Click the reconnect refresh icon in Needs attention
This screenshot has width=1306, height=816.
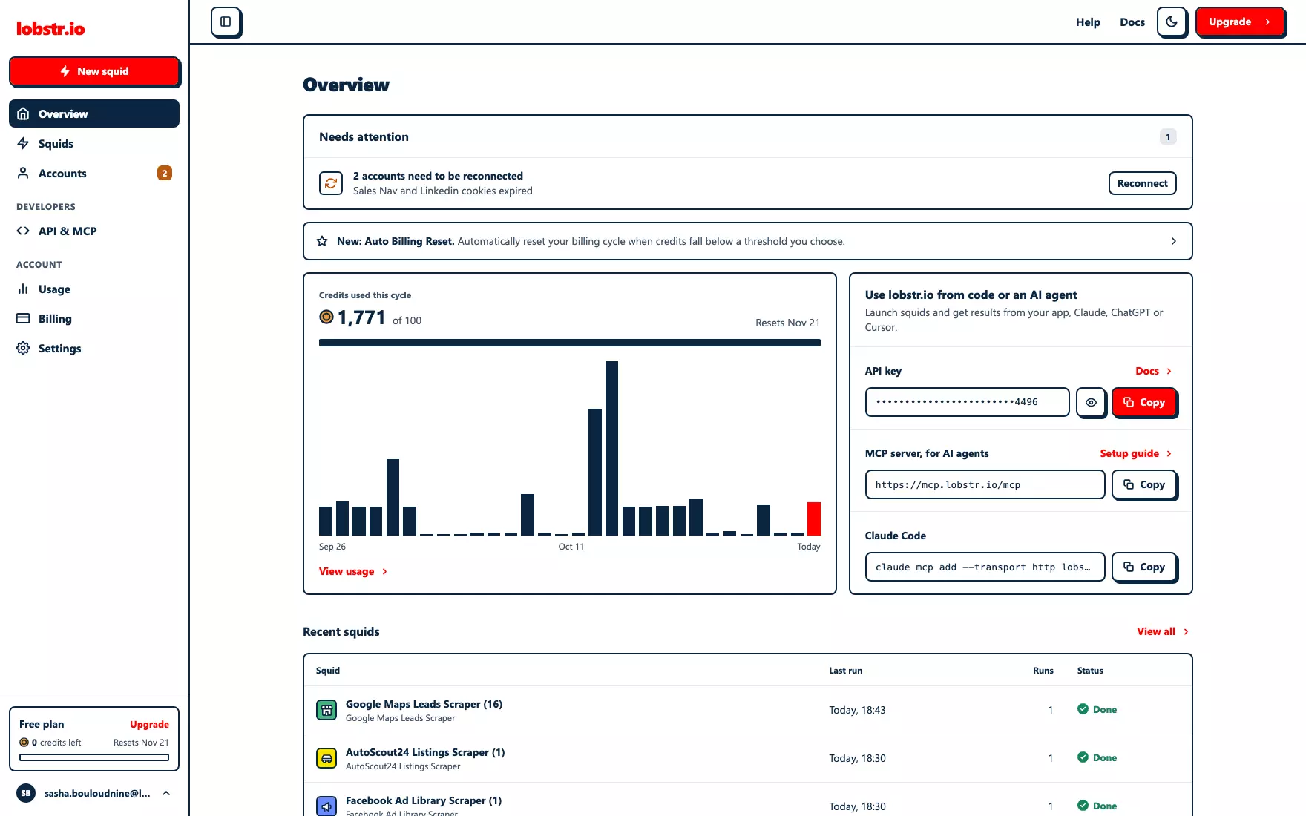point(331,183)
